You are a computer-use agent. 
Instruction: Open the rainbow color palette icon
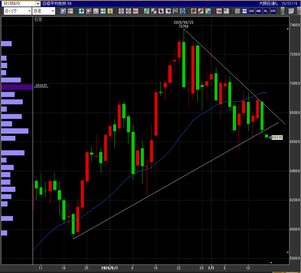(208, 11)
